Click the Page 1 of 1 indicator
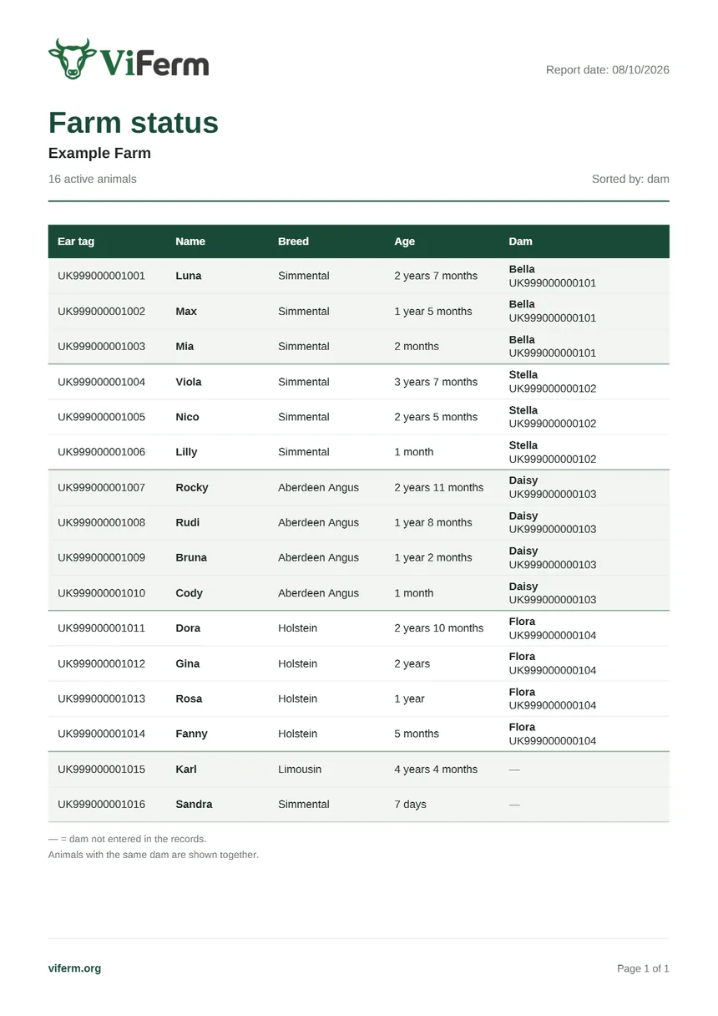This screenshot has width=718, height=1016. (x=643, y=968)
